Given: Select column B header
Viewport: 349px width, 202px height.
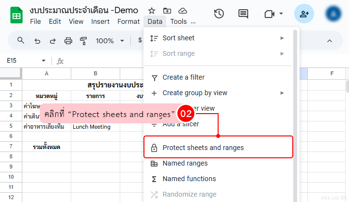Looking at the screenshot, I should click(95, 74).
